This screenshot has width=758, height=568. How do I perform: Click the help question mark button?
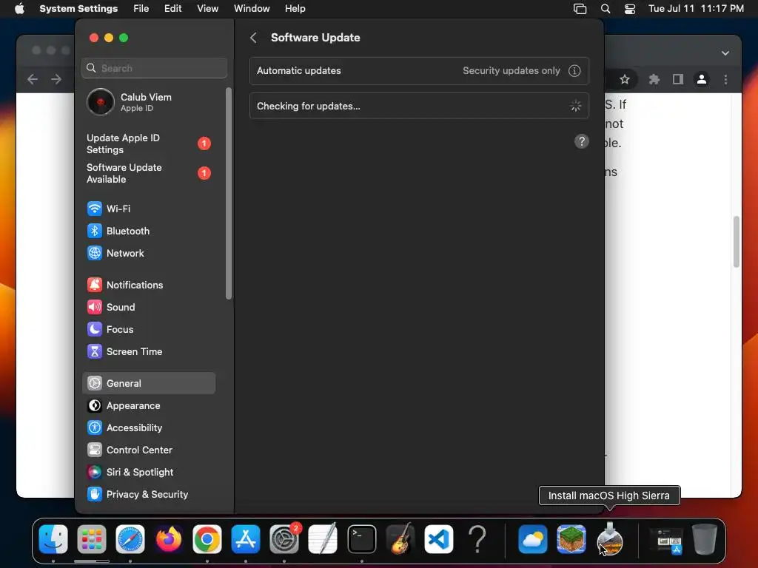coord(582,141)
